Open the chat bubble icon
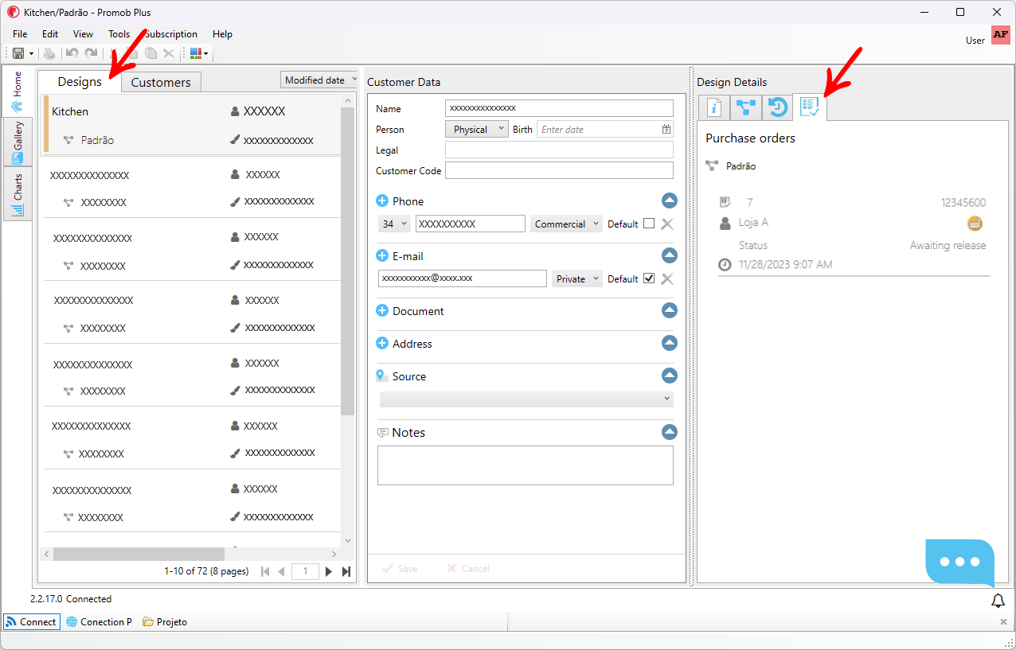The width and height of the screenshot is (1016, 650). pyautogui.click(x=959, y=562)
